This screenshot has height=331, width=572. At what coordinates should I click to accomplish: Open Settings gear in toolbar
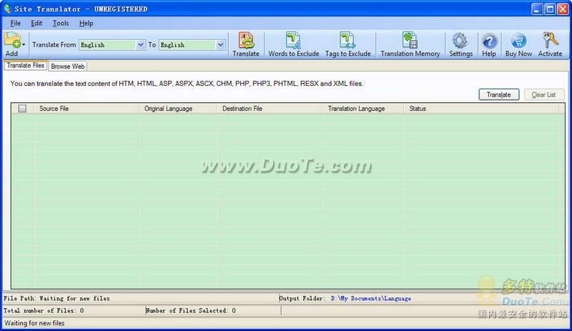(x=460, y=44)
